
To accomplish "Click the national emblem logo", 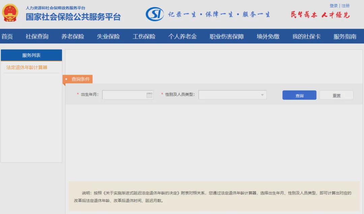I will [10, 13].
